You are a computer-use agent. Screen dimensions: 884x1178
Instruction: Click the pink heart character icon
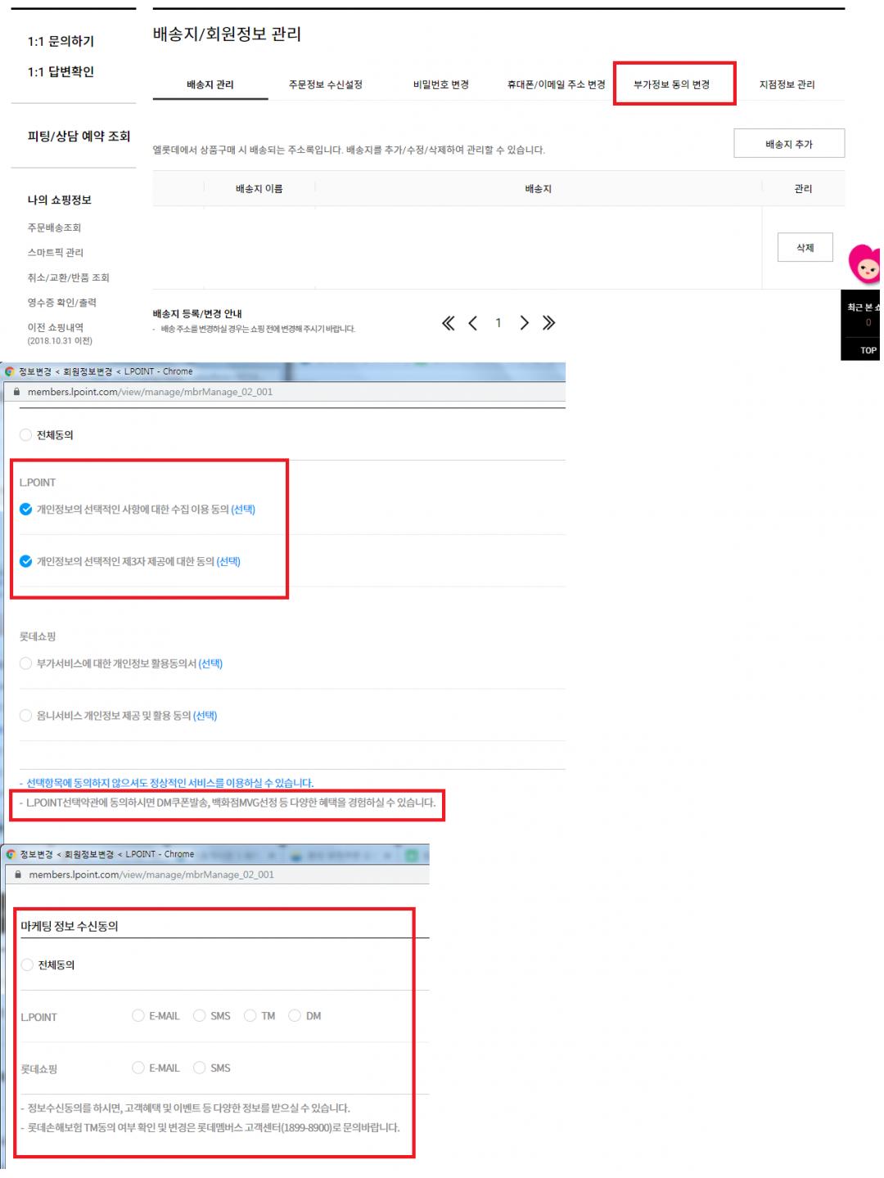click(x=864, y=264)
